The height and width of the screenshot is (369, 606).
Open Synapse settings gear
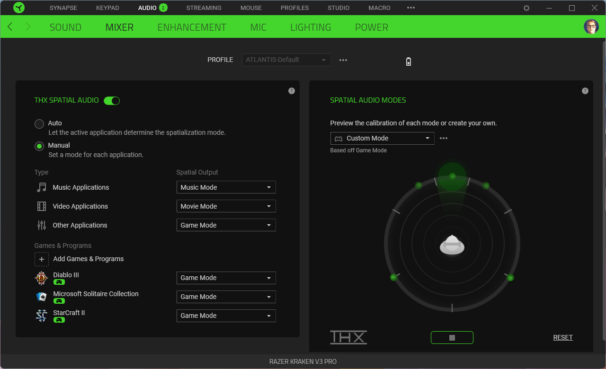point(526,8)
